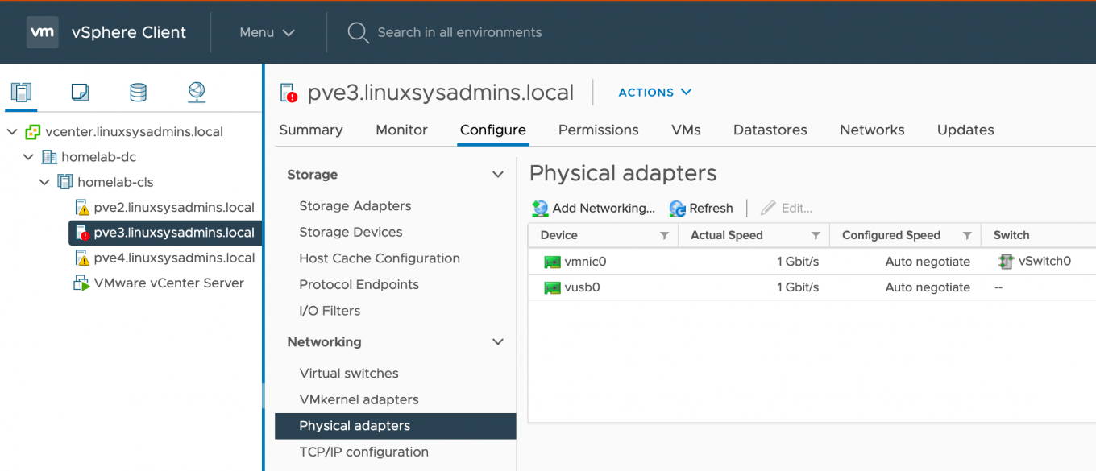
Task: Collapse the homelab-cls cluster node
Action: tap(44, 182)
